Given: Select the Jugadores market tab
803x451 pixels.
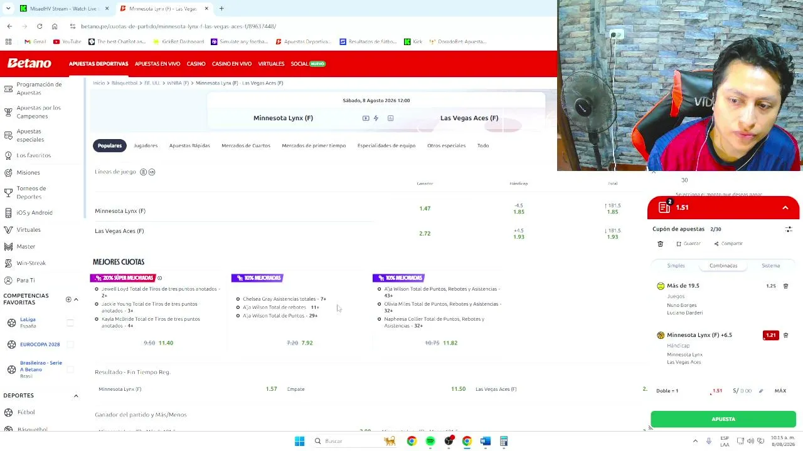Looking at the screenshot, I should (146, 145).
